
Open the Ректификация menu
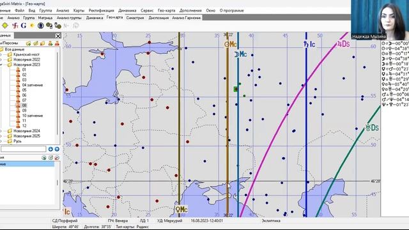(x=101, y=10)
